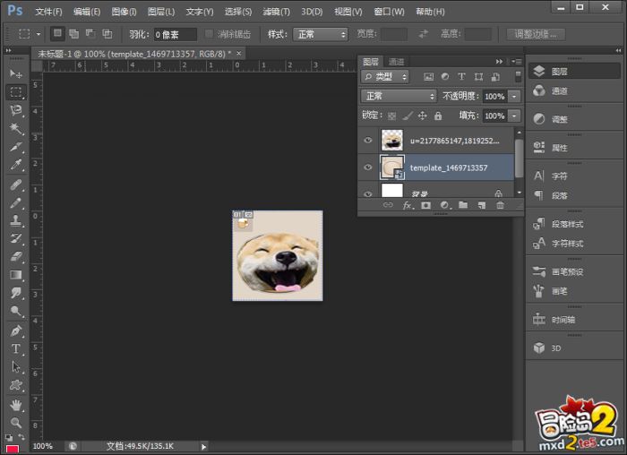Select the Crop tool
Viewport: 627px width, 455px height.
(16, 147)
